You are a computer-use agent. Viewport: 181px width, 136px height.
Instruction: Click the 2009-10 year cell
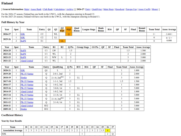[x=7, y=109]
